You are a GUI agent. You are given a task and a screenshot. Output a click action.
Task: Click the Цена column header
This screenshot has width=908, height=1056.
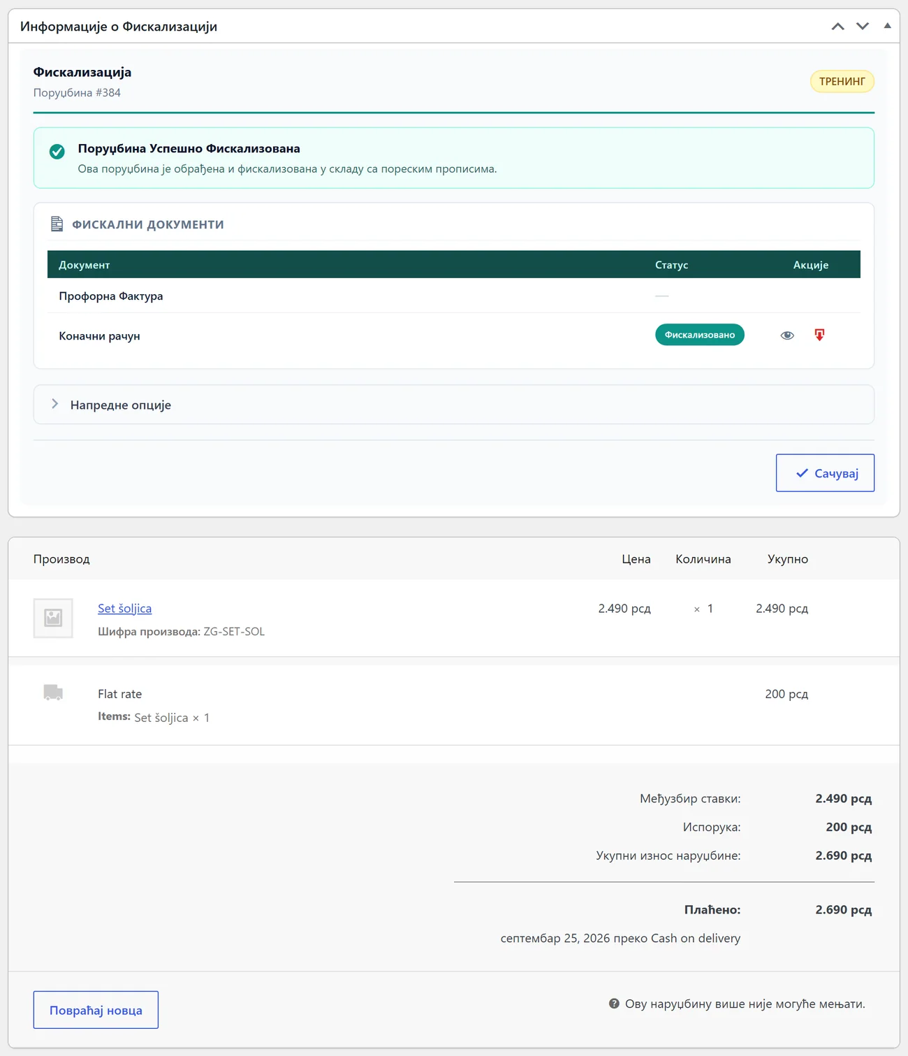636,559
